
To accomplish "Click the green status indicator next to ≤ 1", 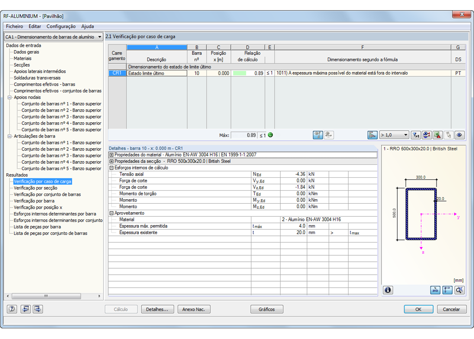I will point(270,135).
